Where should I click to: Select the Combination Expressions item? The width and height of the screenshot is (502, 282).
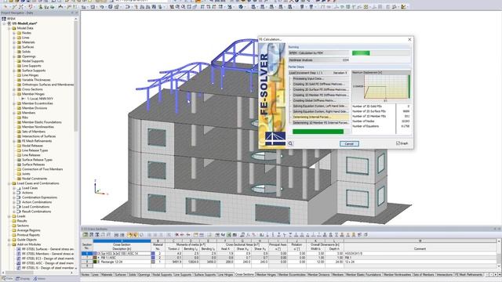[39, 197]
